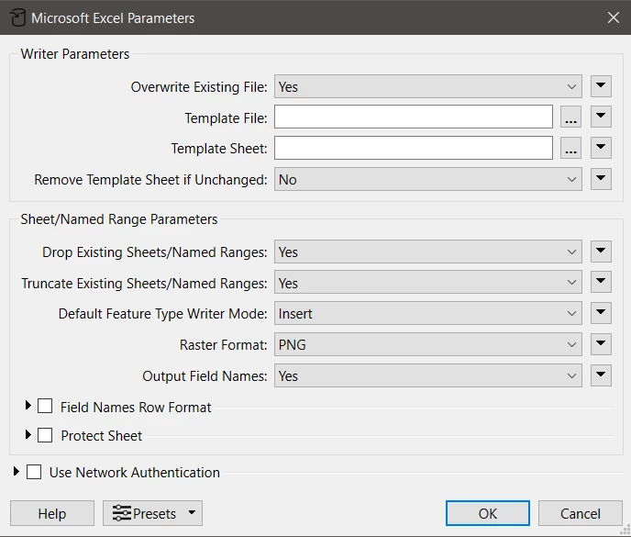Click the Help button
This screenshot has height=537, width=631.
52,513
